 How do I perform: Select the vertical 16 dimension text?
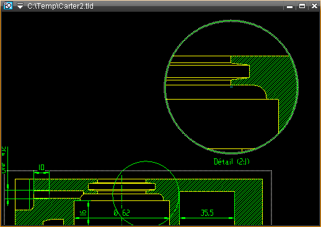(83, 213)
